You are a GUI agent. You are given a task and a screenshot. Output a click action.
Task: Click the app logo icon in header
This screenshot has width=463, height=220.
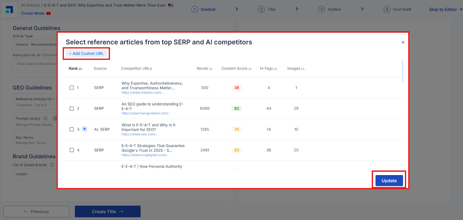coord(9,10)
